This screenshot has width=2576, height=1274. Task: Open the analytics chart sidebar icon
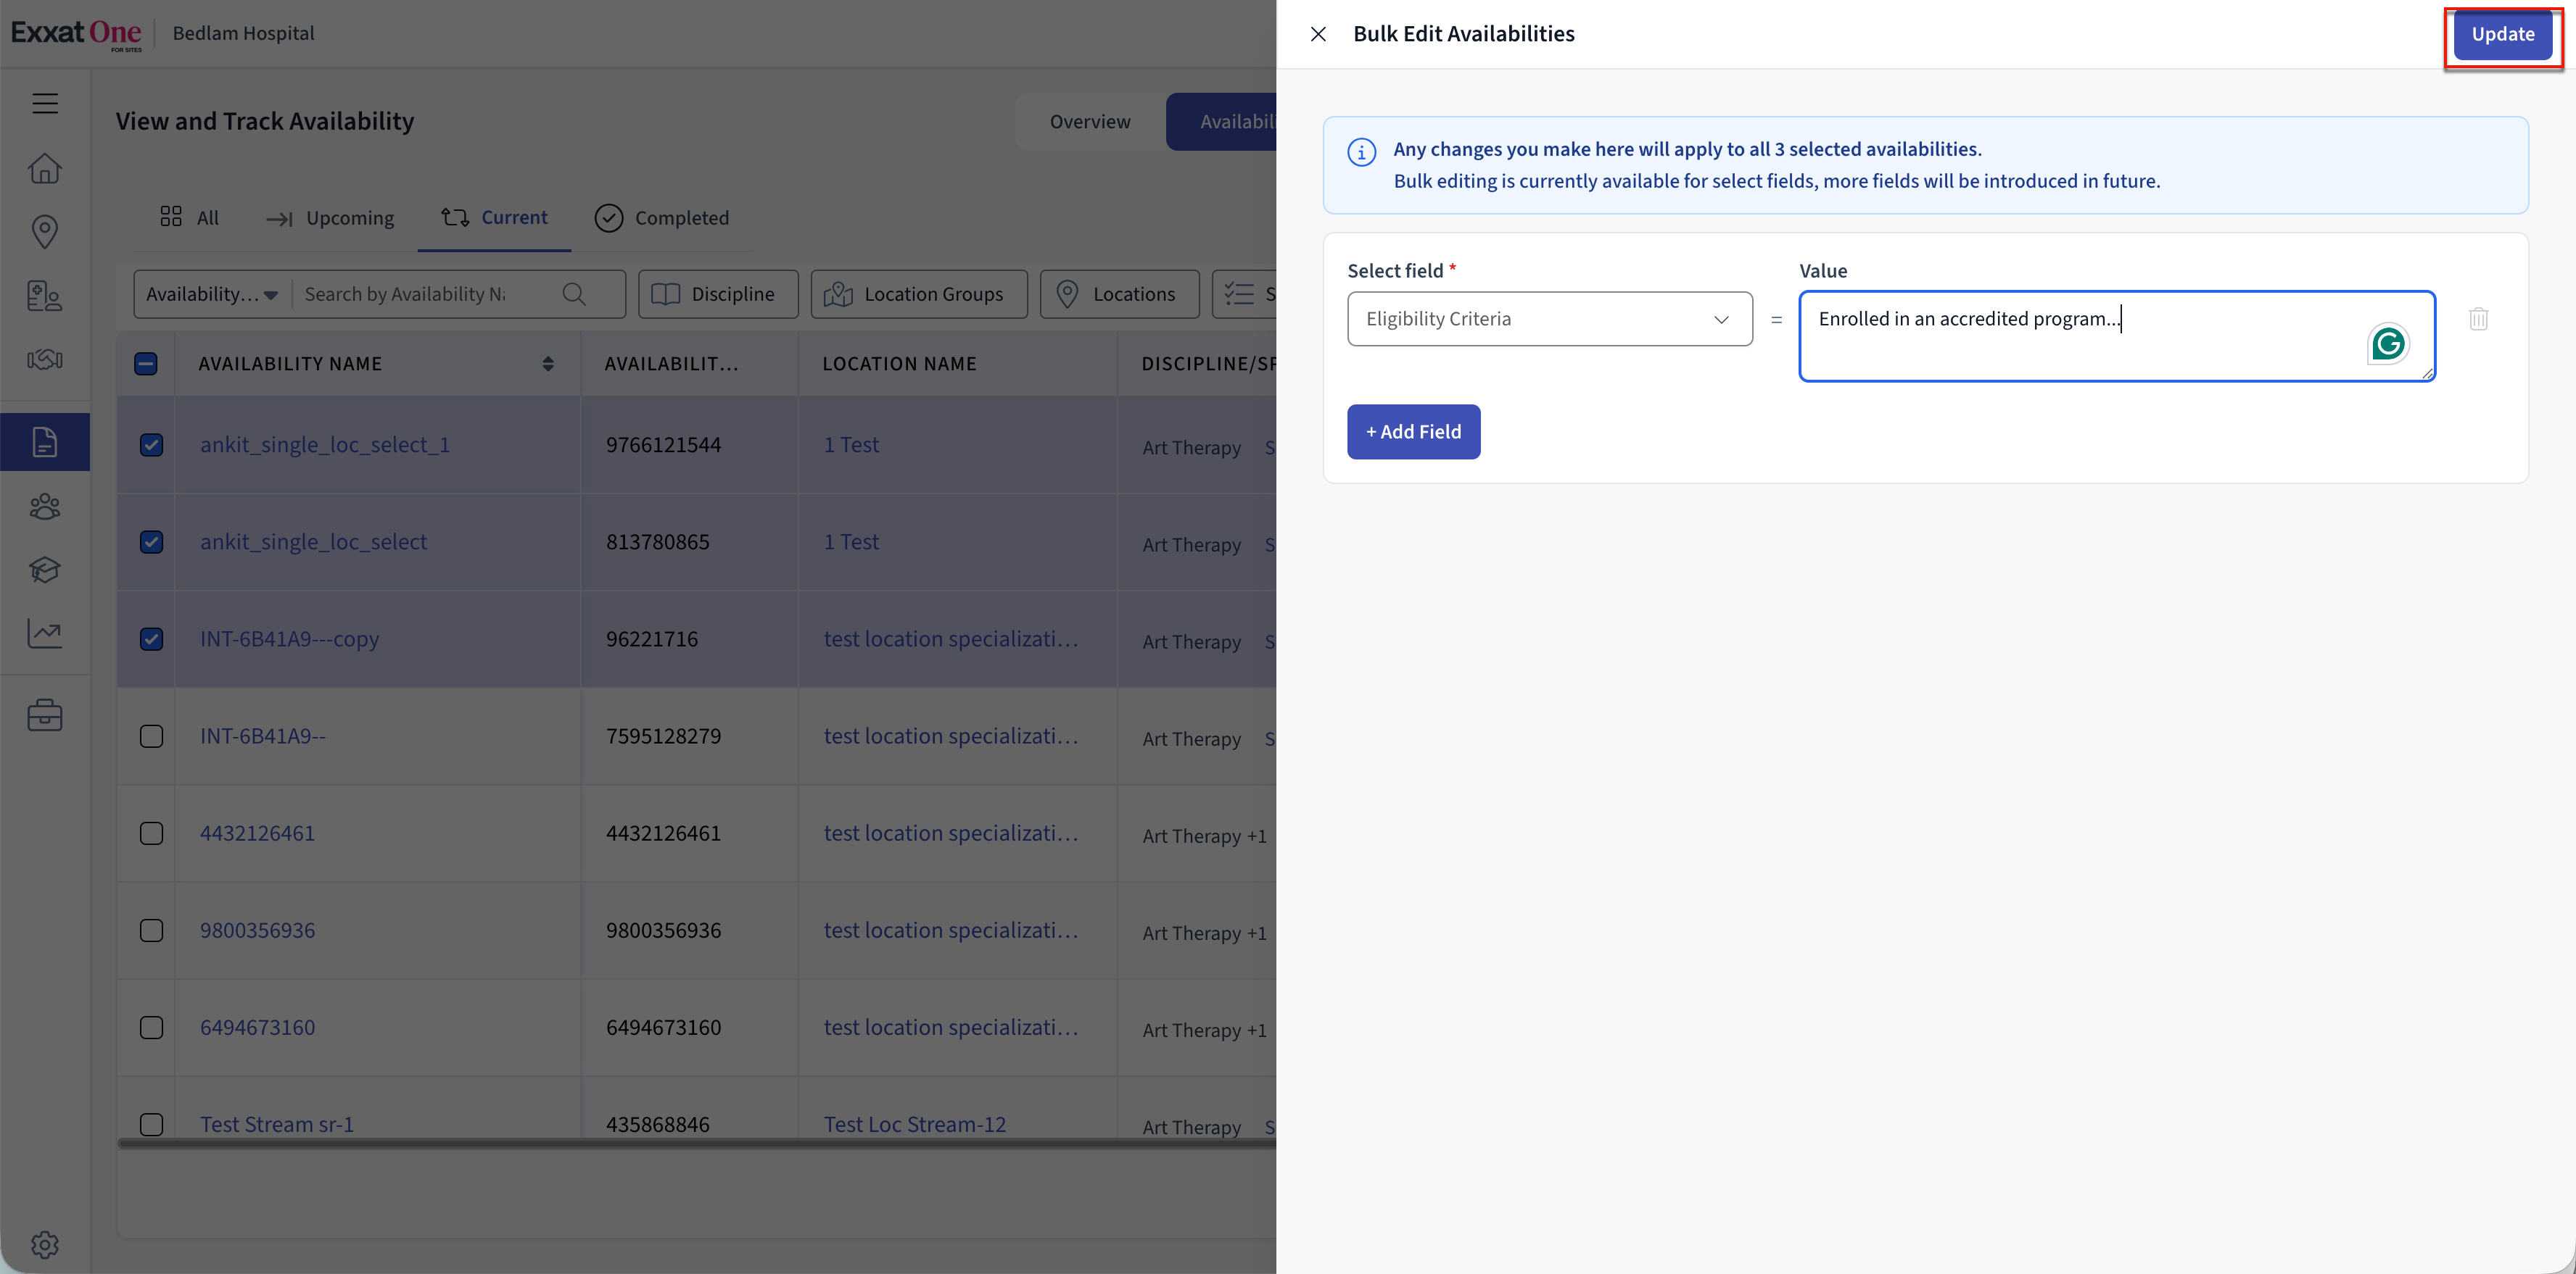pyautogui.click(x=45, y=633)
